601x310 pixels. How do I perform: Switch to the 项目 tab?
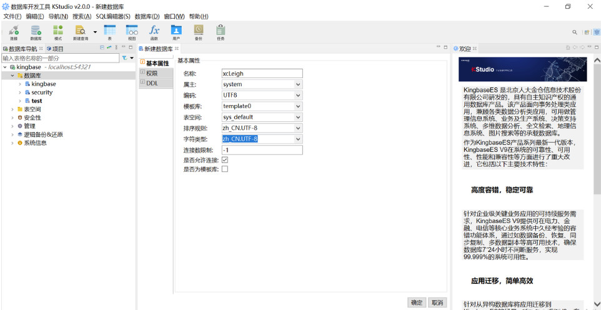tap(55, 49)
